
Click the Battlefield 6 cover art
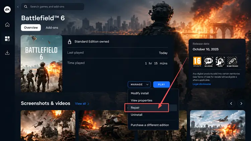click(41, 63)
